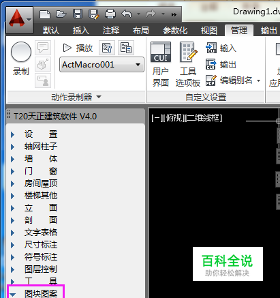Open the undo history dropdown arrow
This screenshot has height=298, width=280.
pos(138,14)
